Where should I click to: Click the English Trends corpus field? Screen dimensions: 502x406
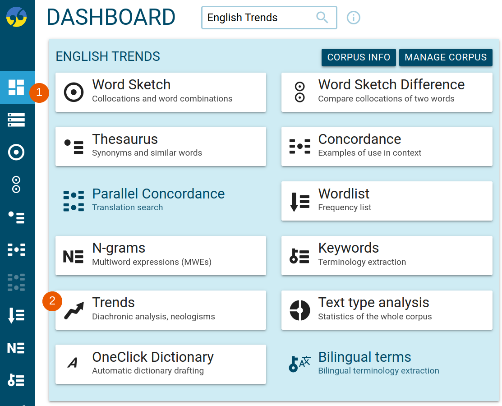click(x=269, y=18)
